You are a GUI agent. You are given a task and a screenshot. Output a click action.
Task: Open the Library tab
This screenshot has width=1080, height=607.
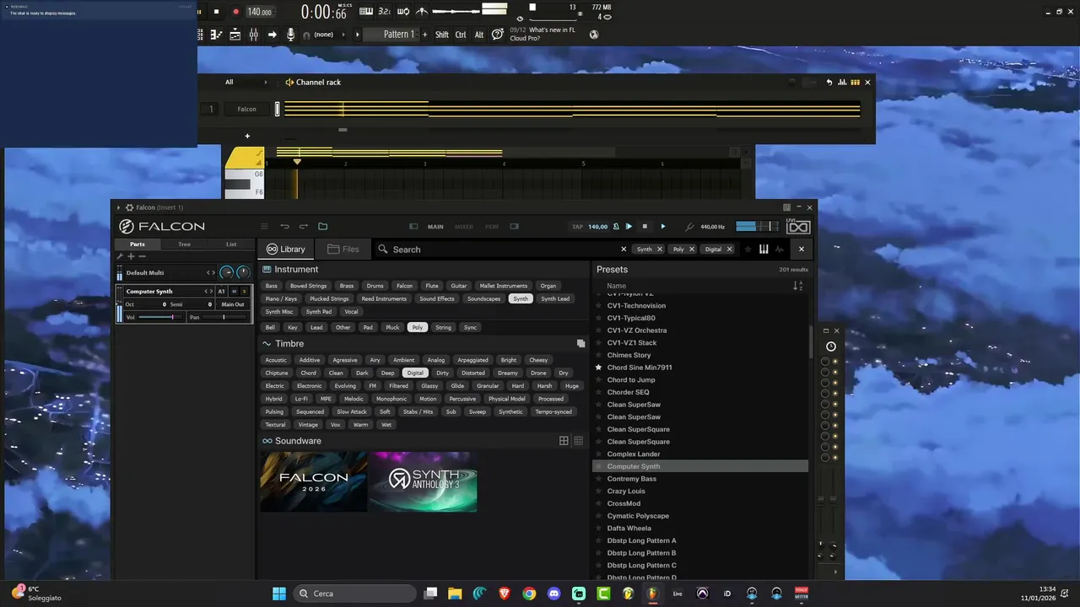coord(285,250)
